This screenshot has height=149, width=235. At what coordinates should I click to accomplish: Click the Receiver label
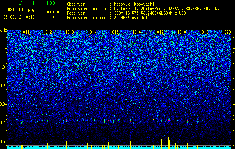coord(76,13)
